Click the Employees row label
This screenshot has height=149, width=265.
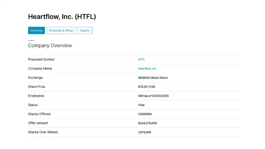pos(36,96)
